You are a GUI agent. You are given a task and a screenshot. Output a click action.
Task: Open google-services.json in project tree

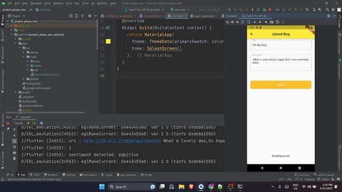tap(37, 88)
